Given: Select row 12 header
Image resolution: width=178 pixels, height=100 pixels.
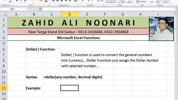Looking at the screenshot, I should pyautogui.click(x=4, y=82).
